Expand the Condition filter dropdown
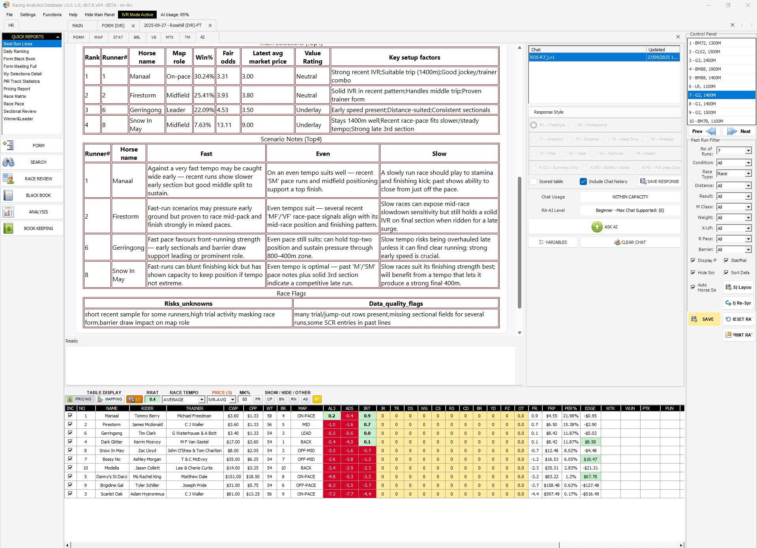Viewport: 757px width, 548px height. pyautogui.click(x=748, y=163)
